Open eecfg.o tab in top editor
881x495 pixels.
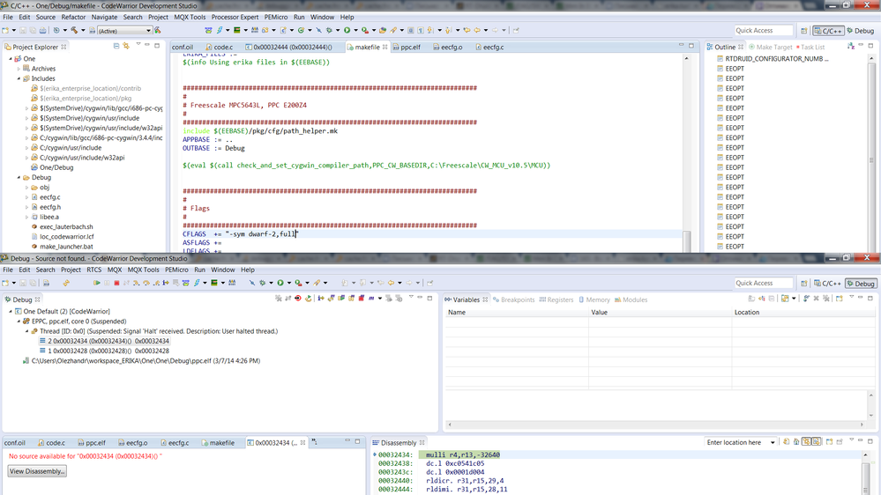click(x=448, y=48)
